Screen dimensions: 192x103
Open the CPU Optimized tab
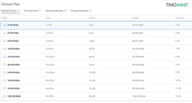[31, 11]
